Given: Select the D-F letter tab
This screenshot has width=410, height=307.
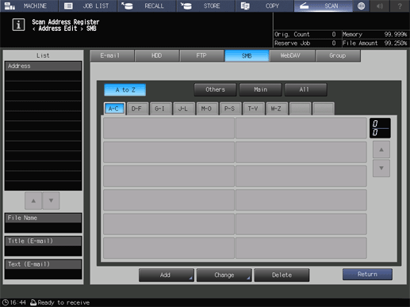Looking at the screenshot, I should [136, 108].
